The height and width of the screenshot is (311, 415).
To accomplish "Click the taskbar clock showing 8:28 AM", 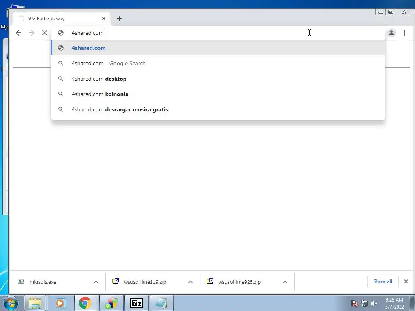I will click(x=394, y=303).
